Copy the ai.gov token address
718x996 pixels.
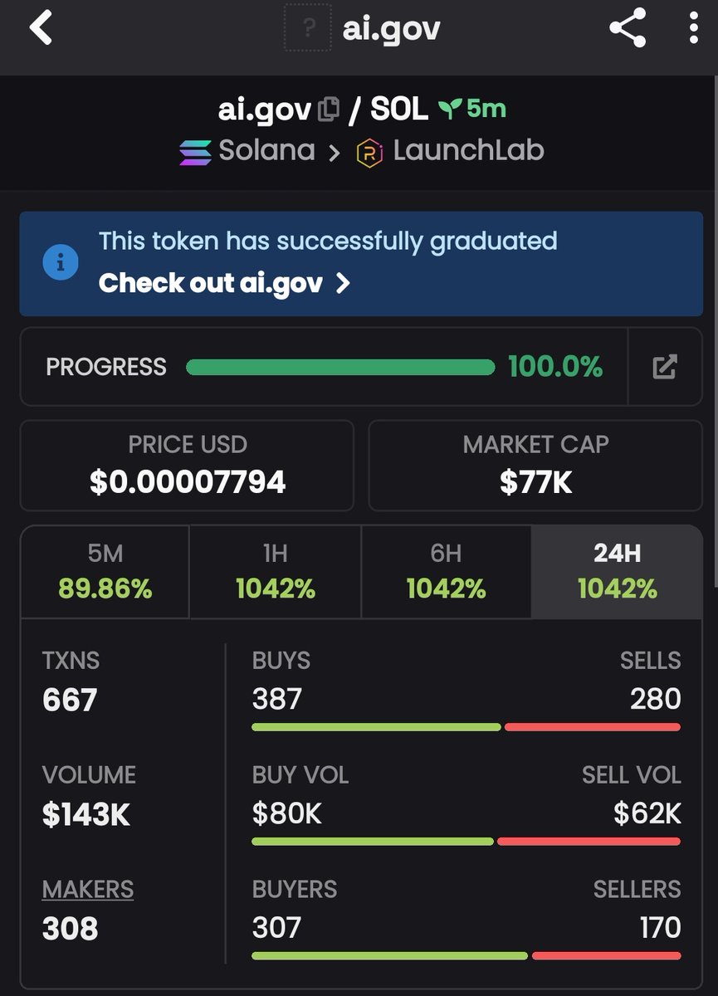point(329,109)
